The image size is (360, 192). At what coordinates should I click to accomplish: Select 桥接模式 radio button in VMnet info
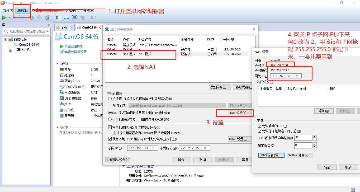coord(110,99)
